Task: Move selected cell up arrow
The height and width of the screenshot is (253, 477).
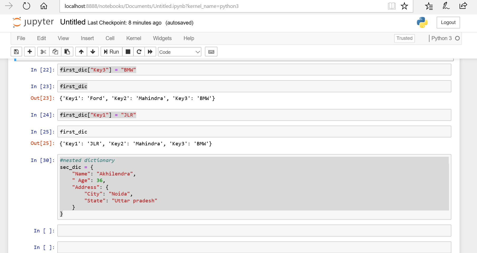Action: 81,52
